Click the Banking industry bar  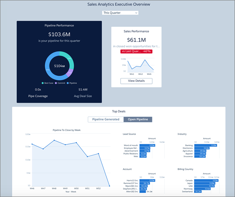(x=206, y=145)
